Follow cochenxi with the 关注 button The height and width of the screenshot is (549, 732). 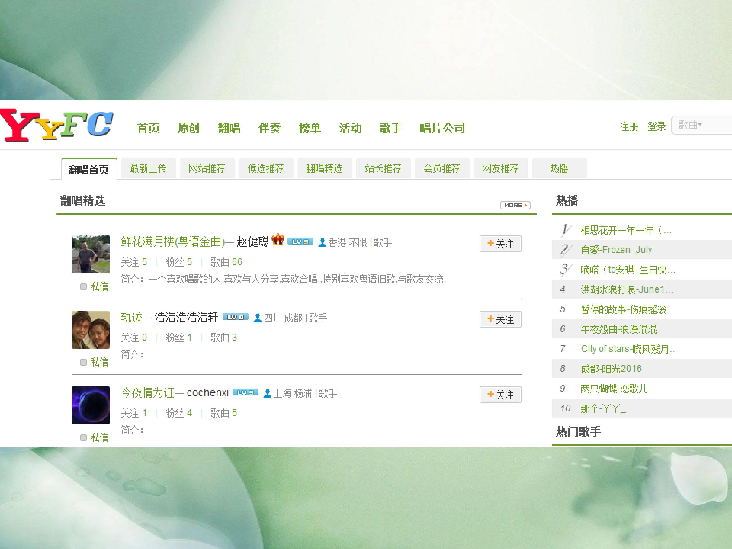pos(500,395)
